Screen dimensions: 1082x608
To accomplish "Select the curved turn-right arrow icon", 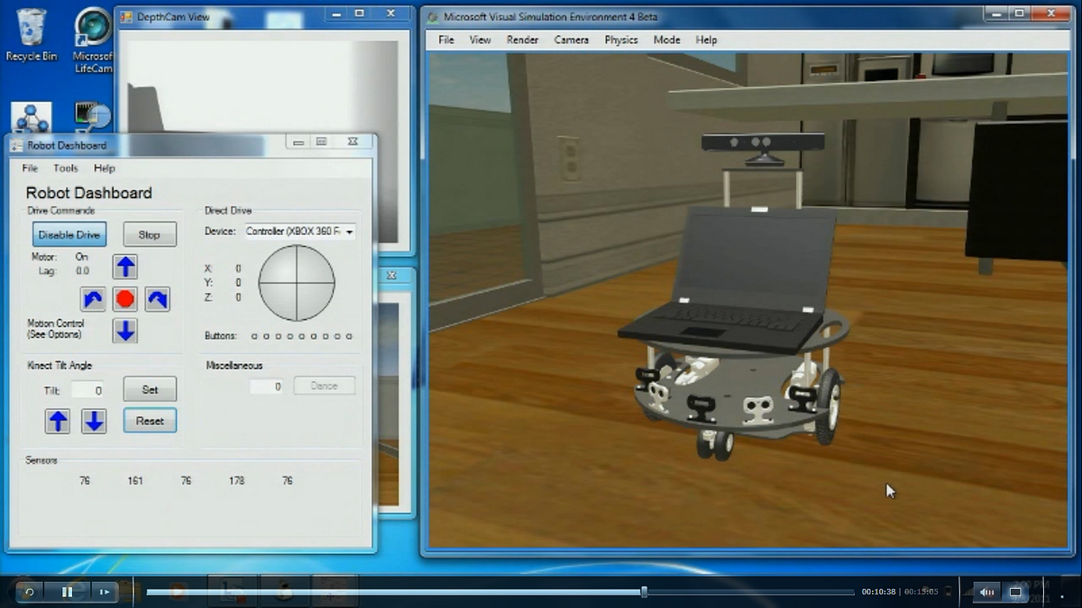I will (157, 298).
